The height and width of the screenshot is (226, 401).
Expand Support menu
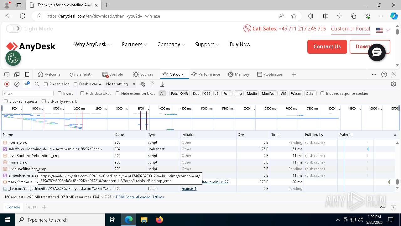(x=207, y=45)
